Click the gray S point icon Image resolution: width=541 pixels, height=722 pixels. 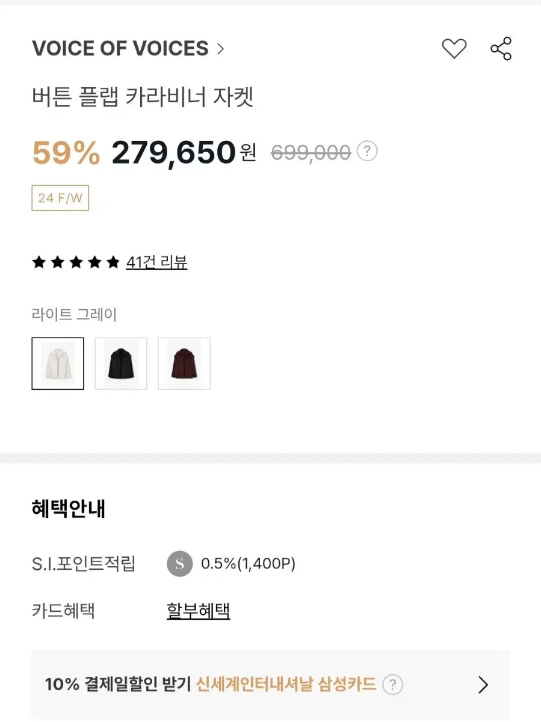[x=179, y=564]
